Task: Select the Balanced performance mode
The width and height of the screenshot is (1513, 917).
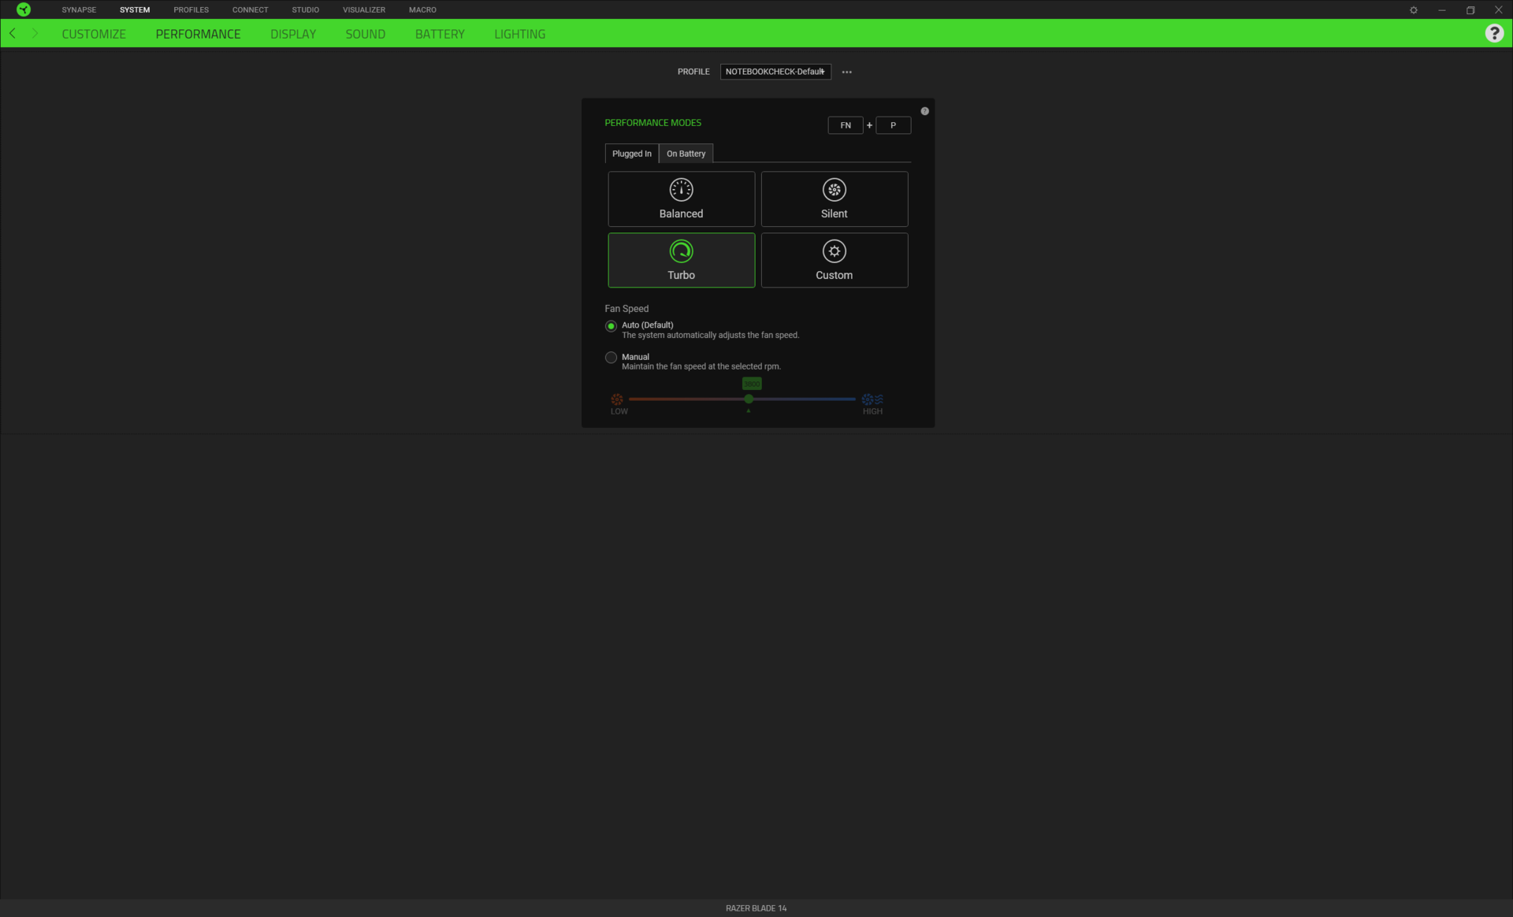Action: point(681,199)
